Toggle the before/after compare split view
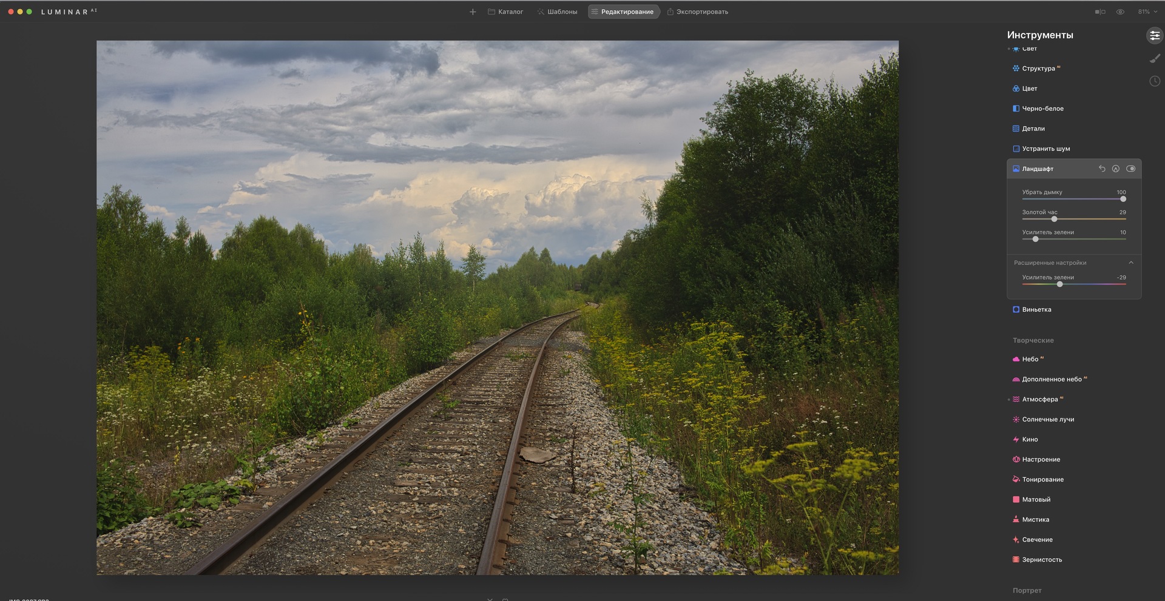Screen dimensions: 1165x601 pos(1100,12)
